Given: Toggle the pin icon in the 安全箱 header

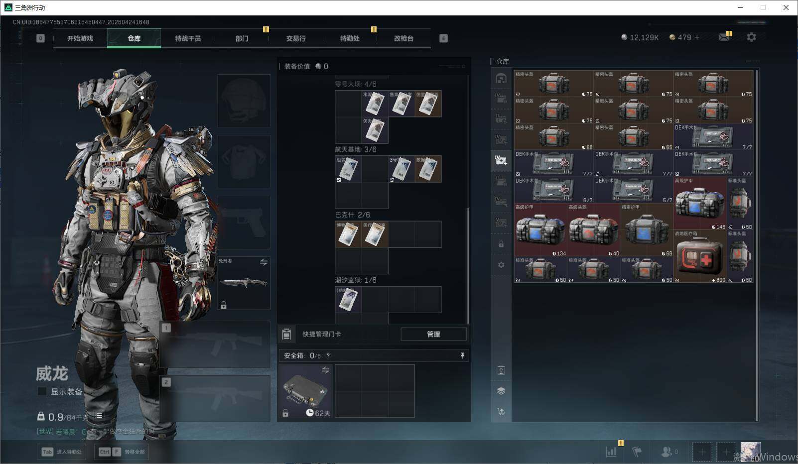Looking at the screenshot, I should [462, 355].
